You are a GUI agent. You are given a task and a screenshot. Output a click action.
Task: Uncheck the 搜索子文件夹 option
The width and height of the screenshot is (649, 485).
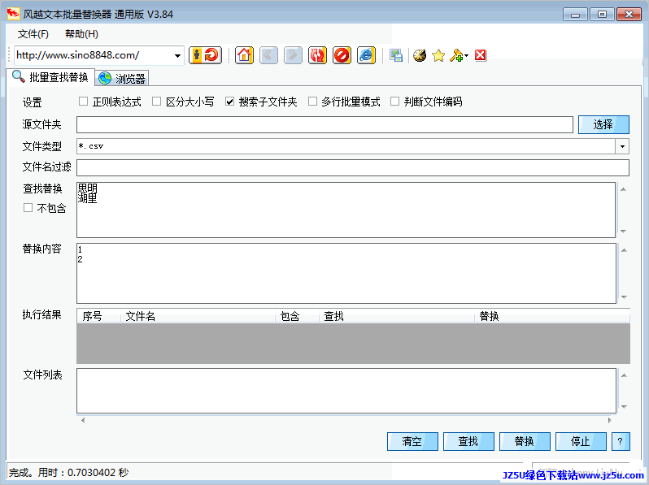coord(229,102)
